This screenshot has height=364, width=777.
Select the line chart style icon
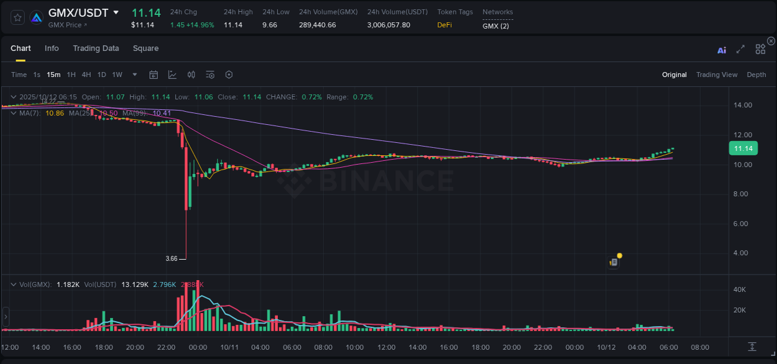pos(172,75)
